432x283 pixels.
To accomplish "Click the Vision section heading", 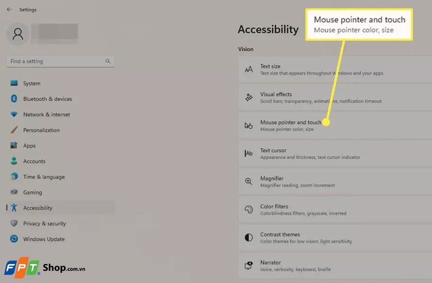I will pyautogui.click(x=246, y=49).
